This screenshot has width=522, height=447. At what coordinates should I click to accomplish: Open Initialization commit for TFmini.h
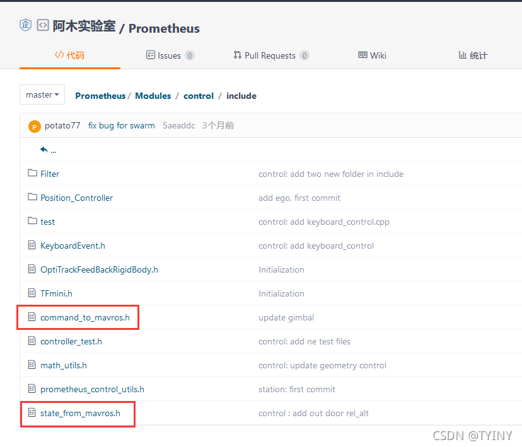(x=281, y=294)
